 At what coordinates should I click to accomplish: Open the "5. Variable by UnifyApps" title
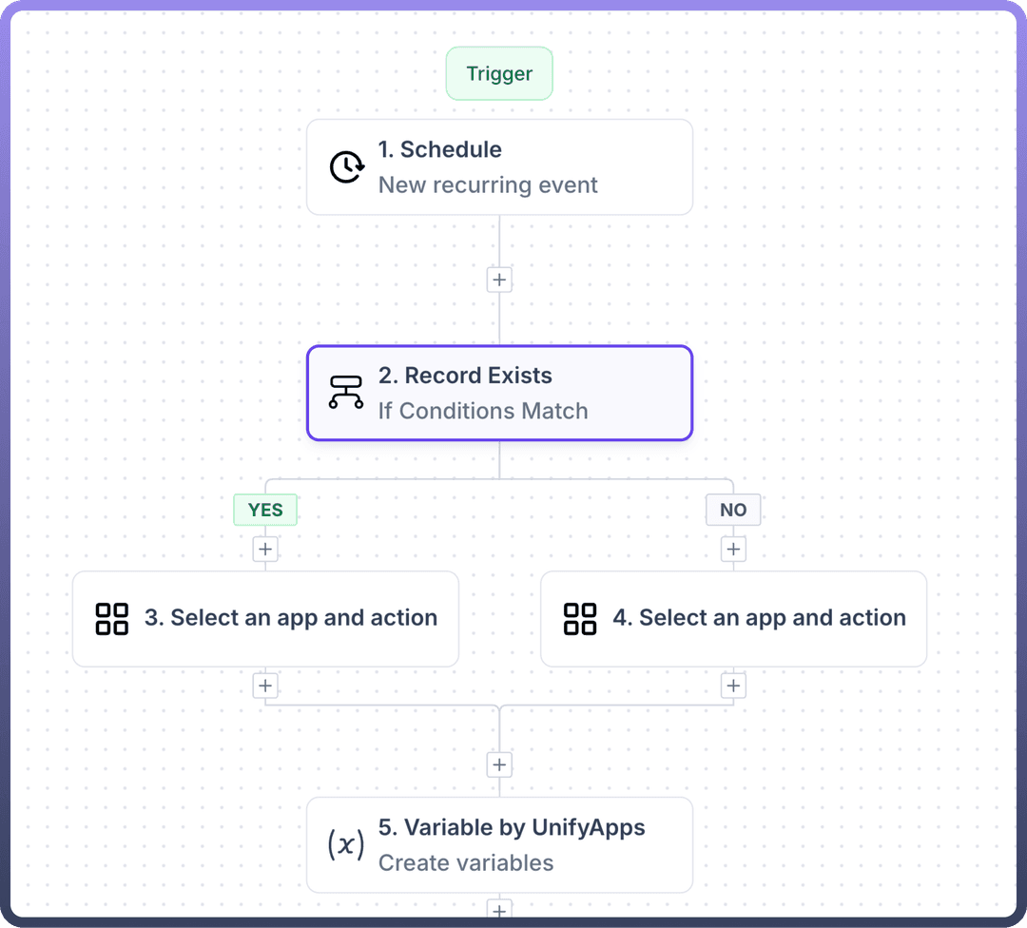coord(512,827)
